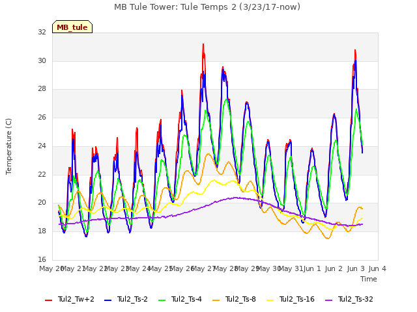Click the Jun 2 x-axis label
Image resolution: width=417 pixels, height=312 pixels.
334,268
